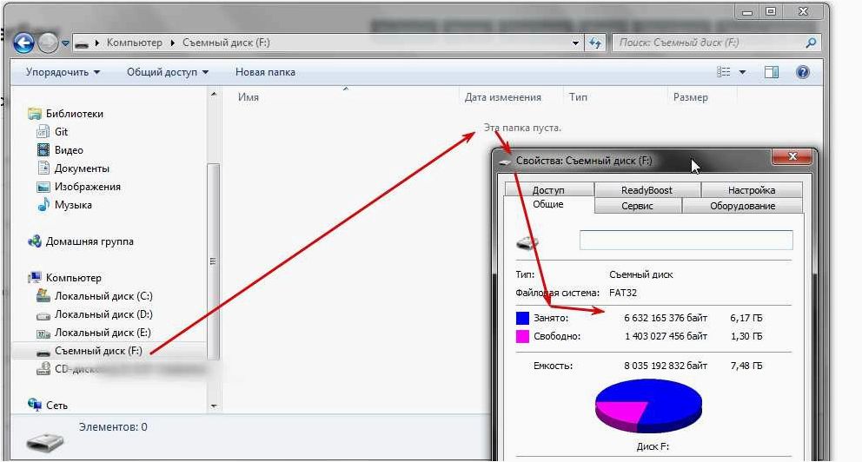Click the Новая папка button
This screenshot has width=862, height=462.
coord(265,72)
